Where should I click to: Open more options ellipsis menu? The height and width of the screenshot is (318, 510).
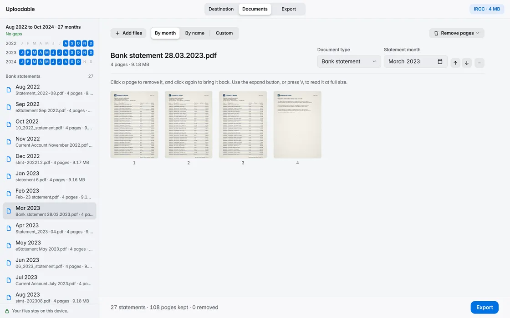click(479, 63)
